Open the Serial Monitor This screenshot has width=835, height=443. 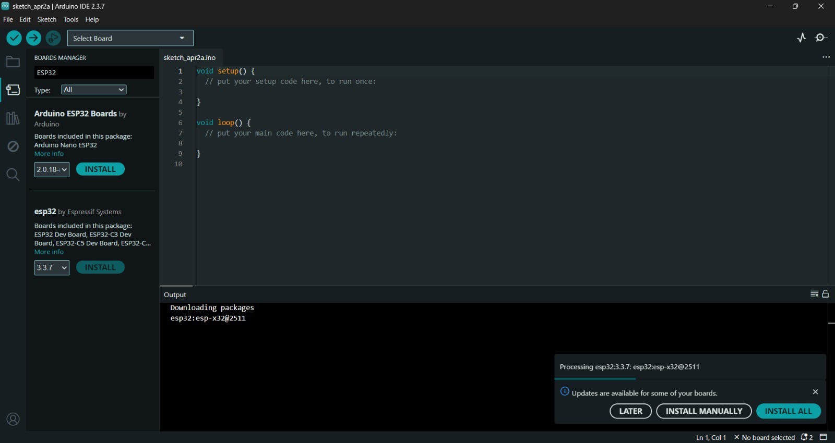point(821,38)
